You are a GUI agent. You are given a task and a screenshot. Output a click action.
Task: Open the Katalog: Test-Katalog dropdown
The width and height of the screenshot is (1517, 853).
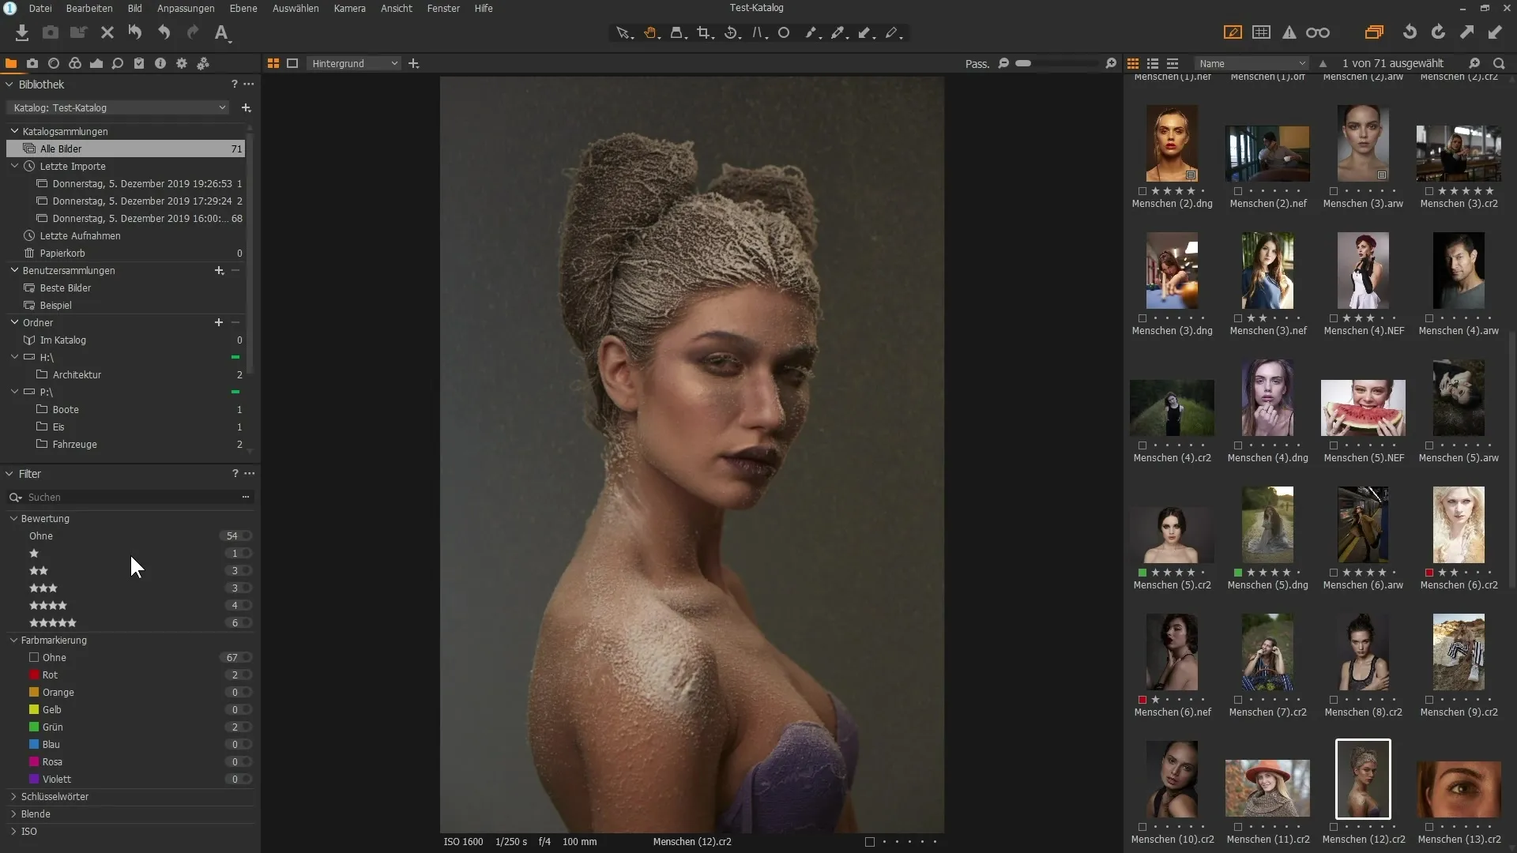[x=119, y=107]
